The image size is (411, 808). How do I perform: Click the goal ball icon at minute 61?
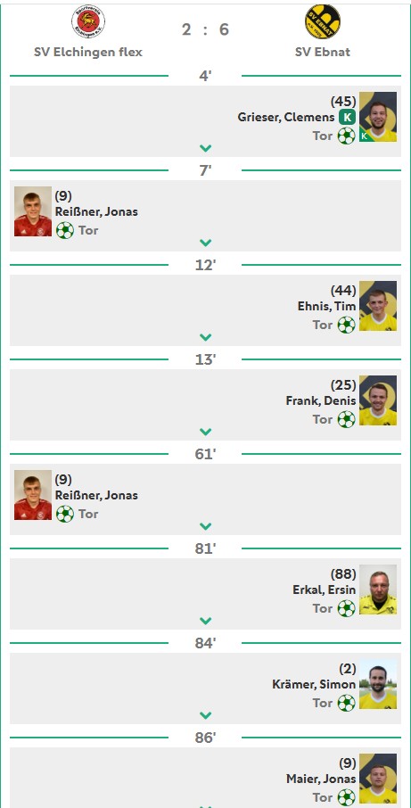(65, 514)
